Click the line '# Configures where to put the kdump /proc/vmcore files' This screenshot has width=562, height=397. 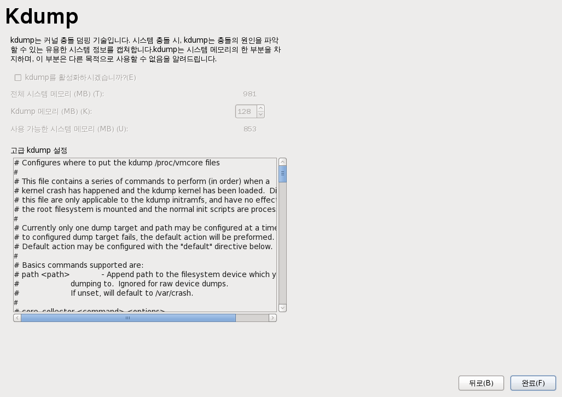click(117, 163)
